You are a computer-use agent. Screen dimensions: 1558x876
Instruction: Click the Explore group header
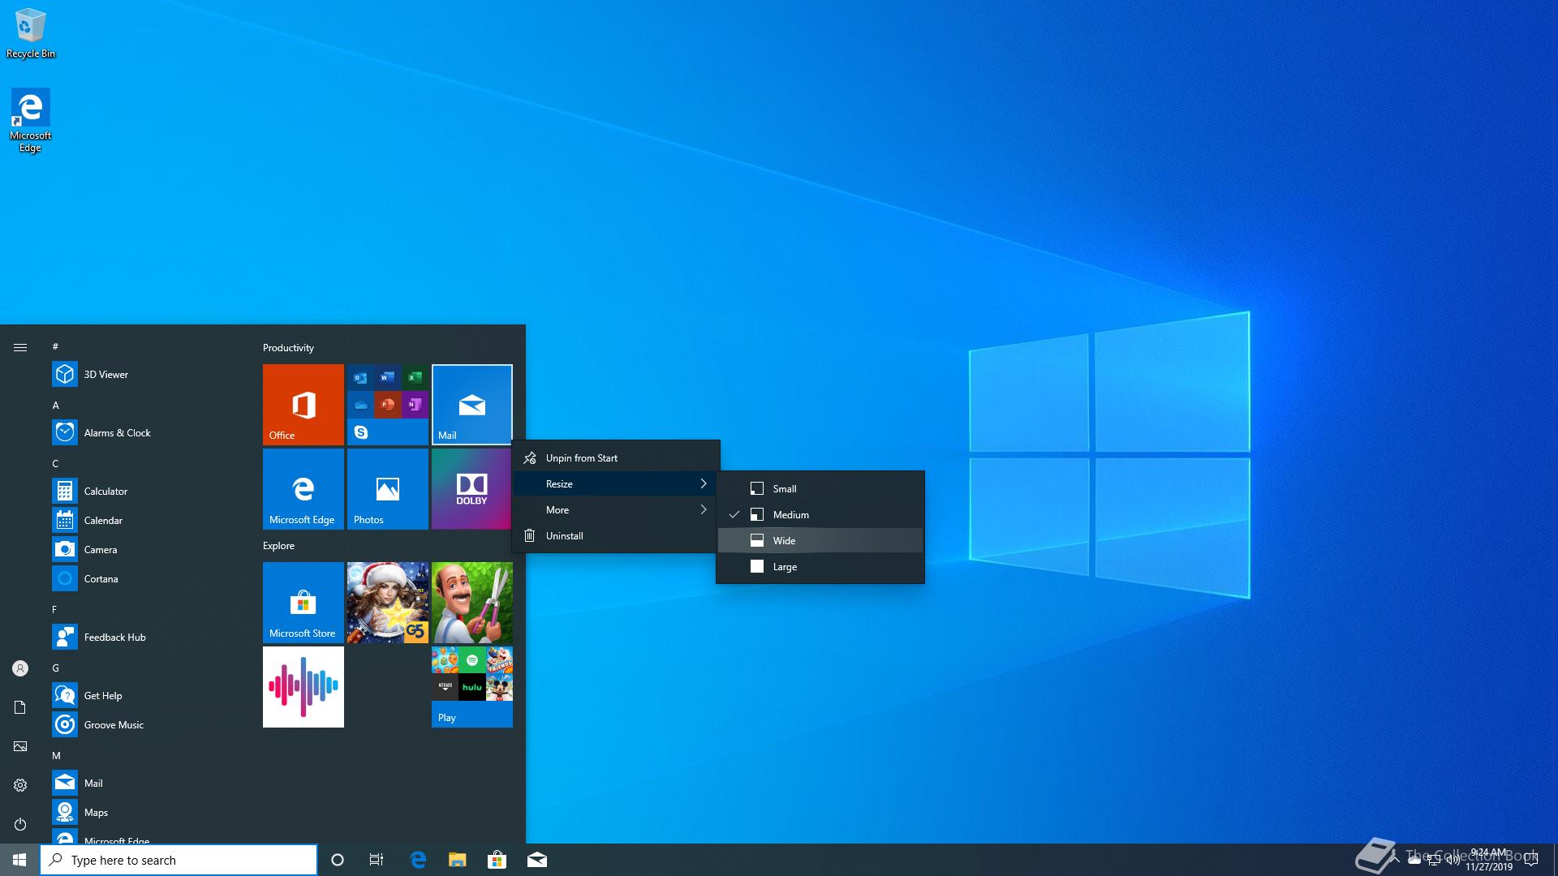[278, 545]
